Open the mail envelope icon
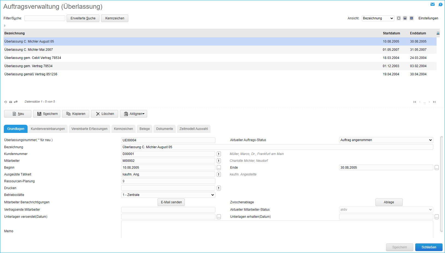Image resolution: width=445 pixels, height=253 pixels. point(432,4)
